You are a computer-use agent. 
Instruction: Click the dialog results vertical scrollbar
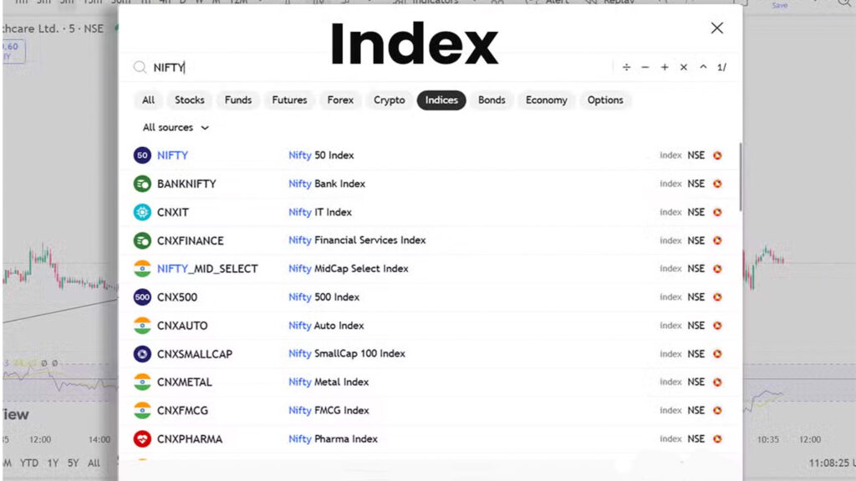coord(741,177)
